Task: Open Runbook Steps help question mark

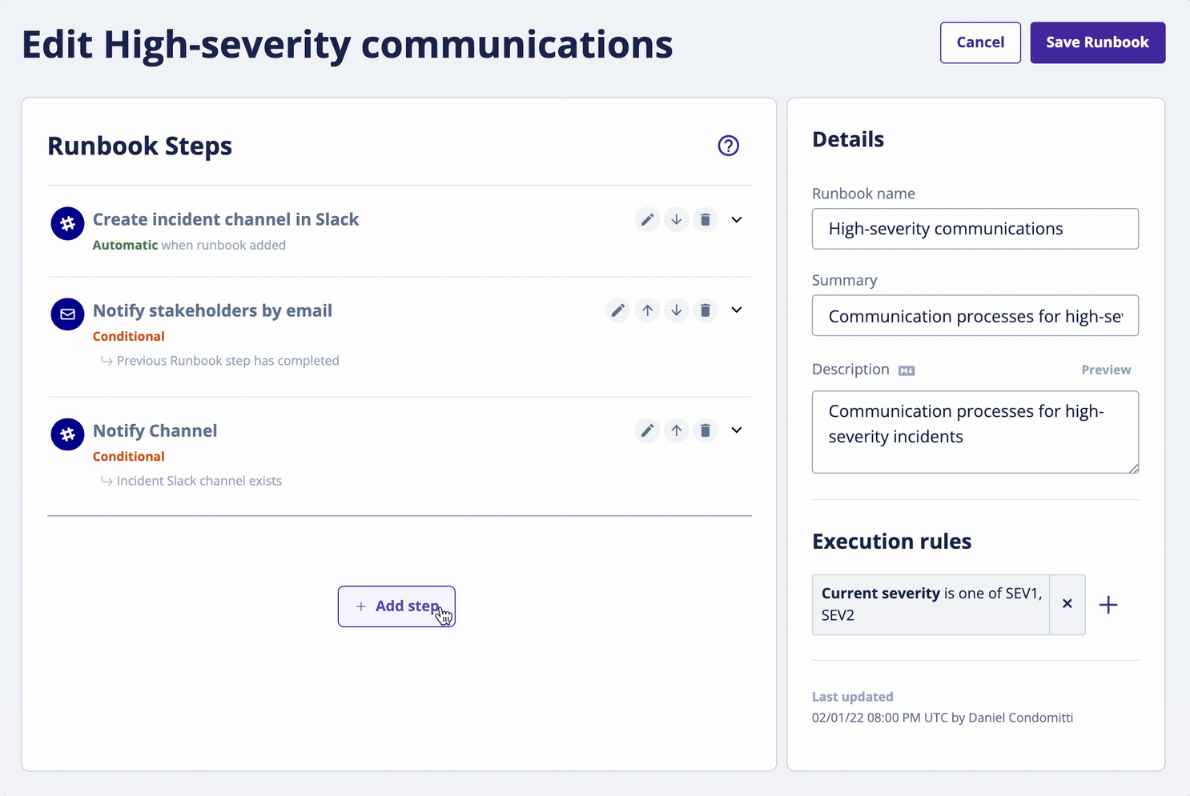Action: point(728,146)
